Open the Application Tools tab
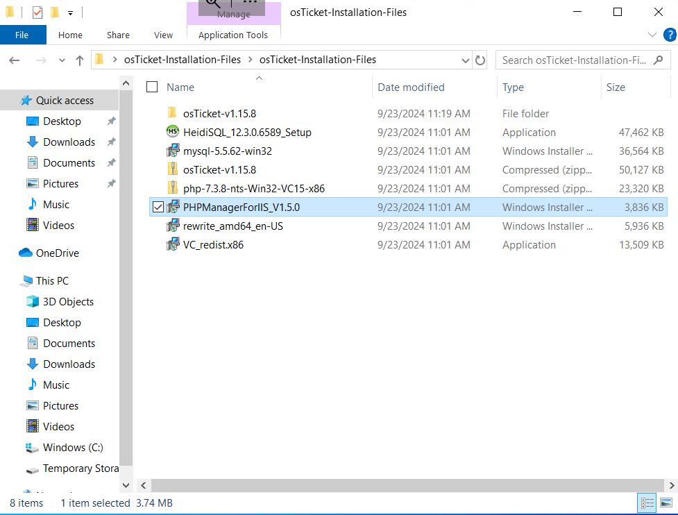 click(233, 35)
